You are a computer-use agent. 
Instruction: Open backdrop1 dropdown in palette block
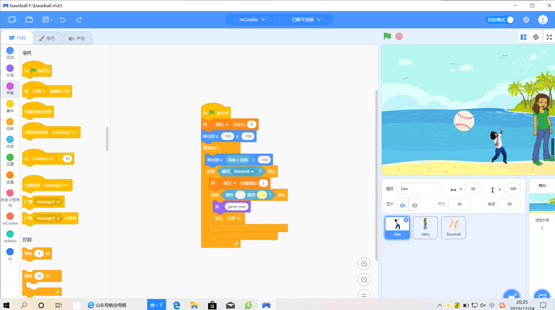[64, 132]
